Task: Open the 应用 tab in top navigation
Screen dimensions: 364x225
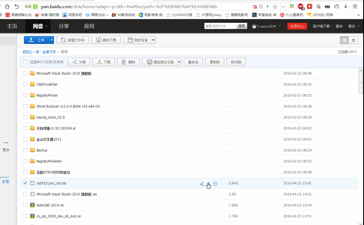Action: coord(89,26)
